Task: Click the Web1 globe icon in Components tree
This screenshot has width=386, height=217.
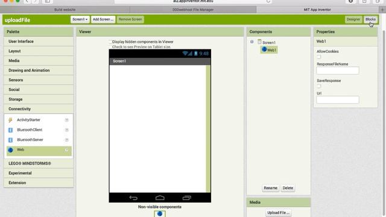Action: pos(264,49)
